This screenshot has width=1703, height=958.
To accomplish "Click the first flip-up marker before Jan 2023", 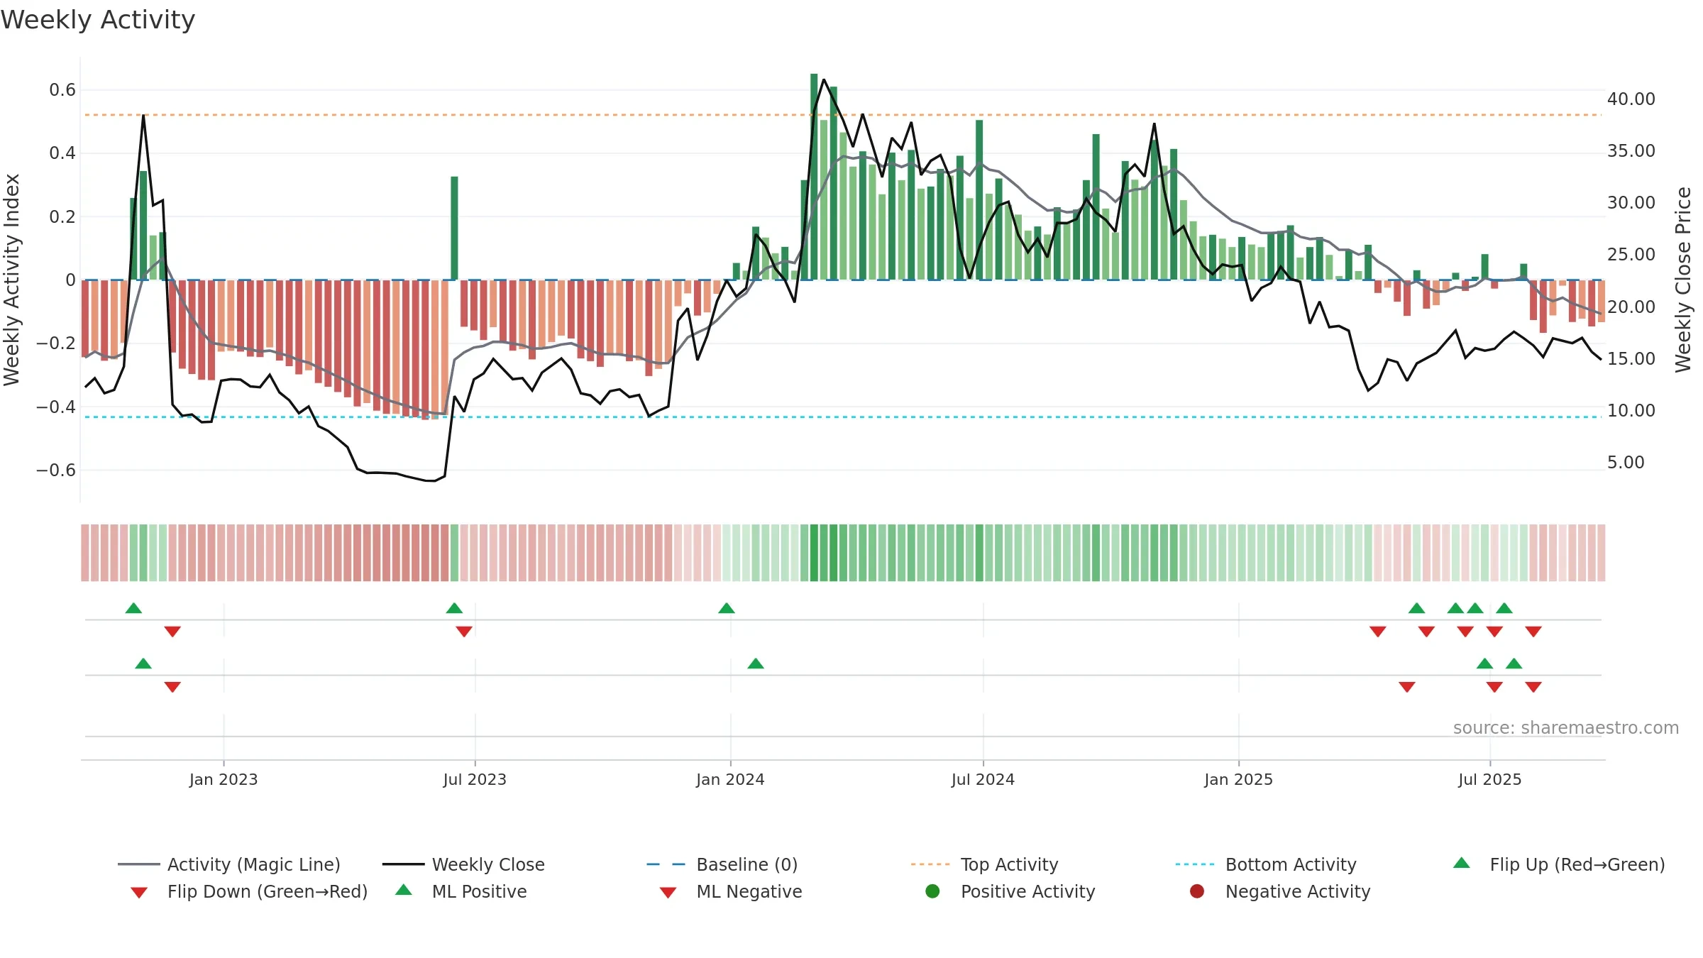I will pyautogui.click(x=133, y=608).
